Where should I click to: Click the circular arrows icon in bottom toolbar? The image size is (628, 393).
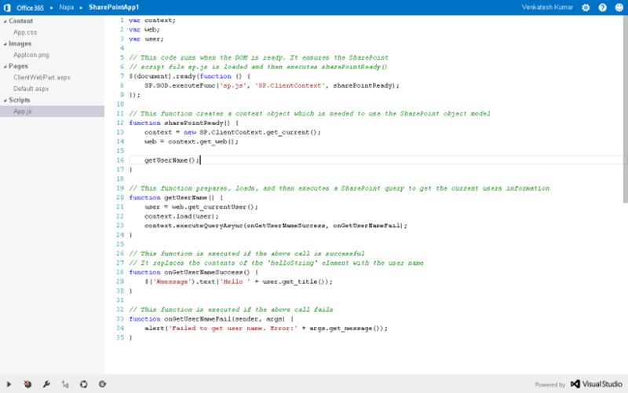click(84, 384)
